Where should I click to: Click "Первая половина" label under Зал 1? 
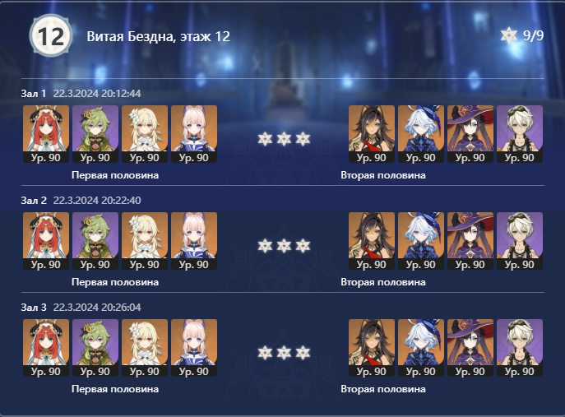click(115, 175)
